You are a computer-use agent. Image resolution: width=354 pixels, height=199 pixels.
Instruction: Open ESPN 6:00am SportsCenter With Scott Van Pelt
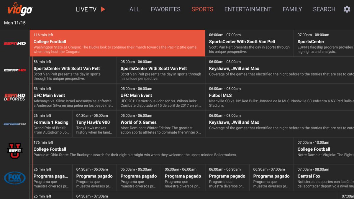click(249, 43)
